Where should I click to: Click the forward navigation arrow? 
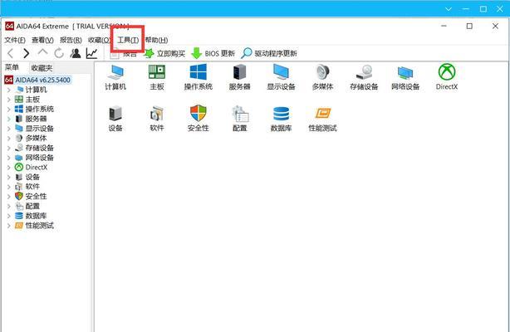(27, 53)
